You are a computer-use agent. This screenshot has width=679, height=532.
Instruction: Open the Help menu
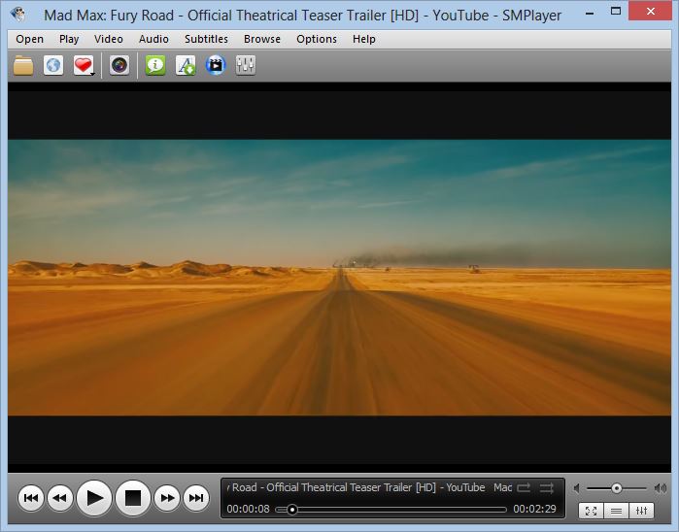(x=363, y=39)
